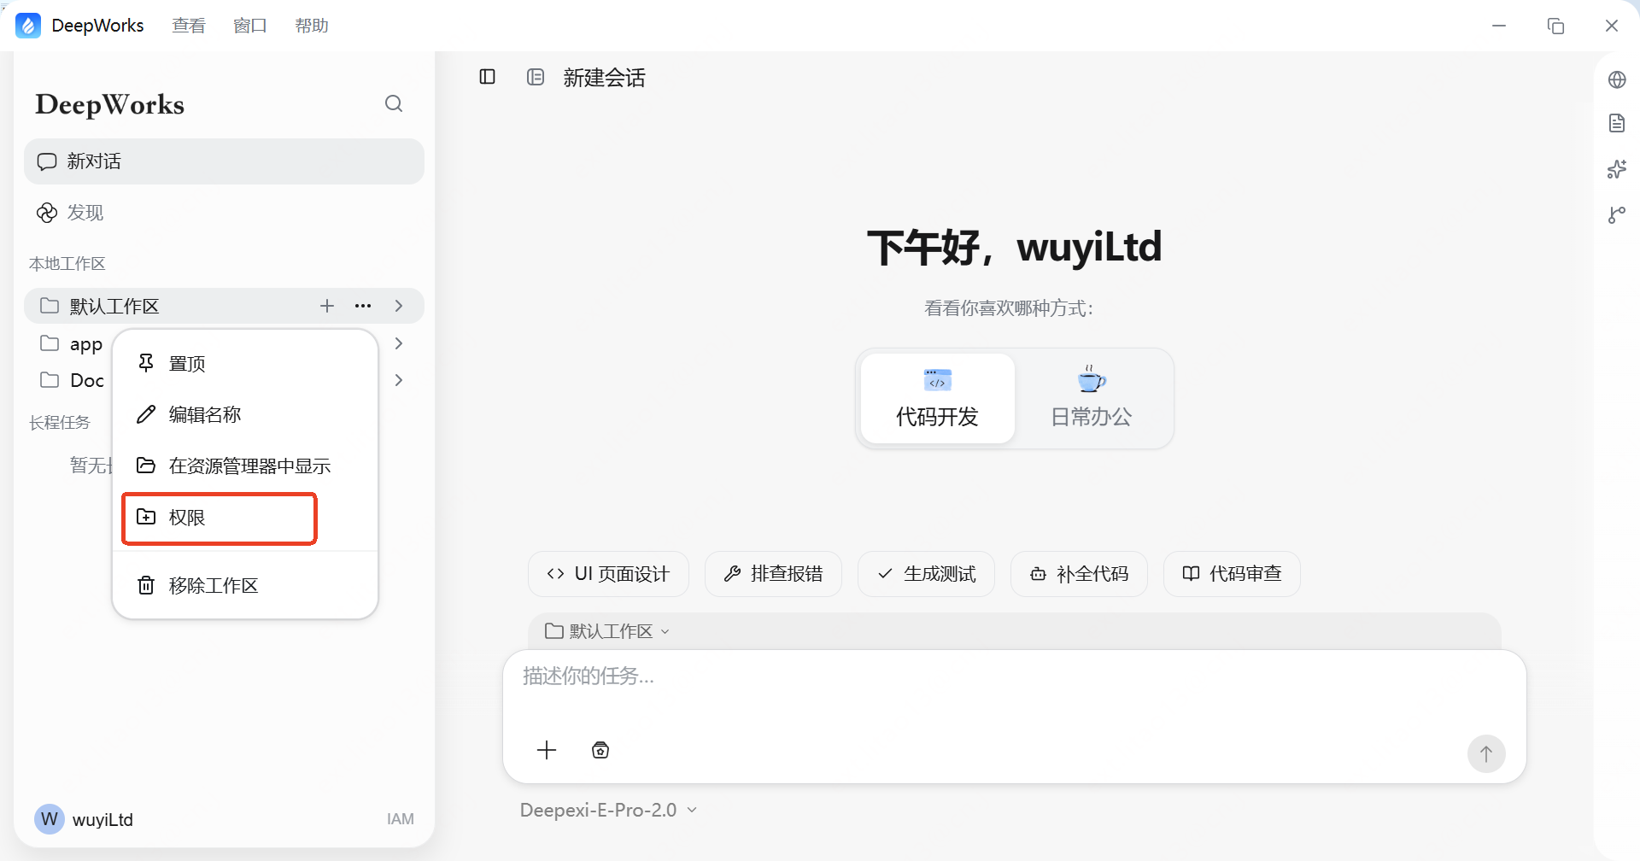Click the DeepWorks logo icon in title bar

(28, 26)
